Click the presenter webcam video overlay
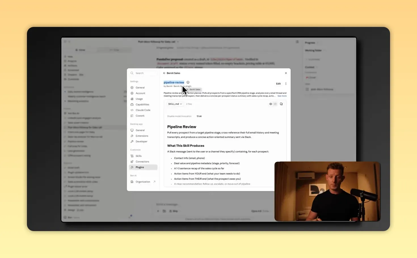Image resolution: width=417 pixels, height=258 pixels. (x=327, y=191)
